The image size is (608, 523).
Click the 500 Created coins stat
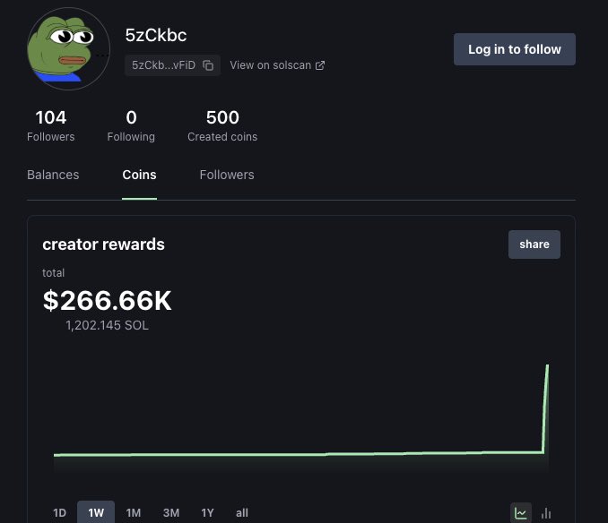coord(222,125)
